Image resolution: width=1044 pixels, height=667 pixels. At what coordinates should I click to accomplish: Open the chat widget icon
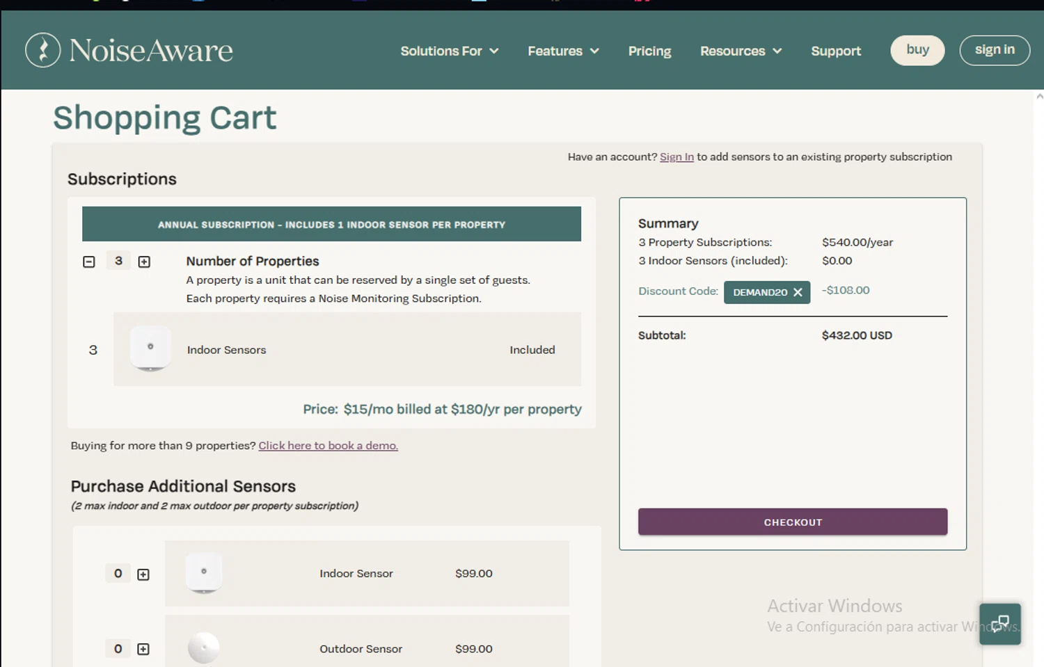point(1000,624)
